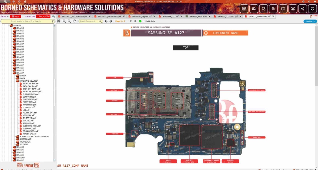Image resolution: width=318 pixels, height=170 pixels.
Task: Click the zoom out magnifier icon
Action: pyautogui.click(x=64, y=21)
